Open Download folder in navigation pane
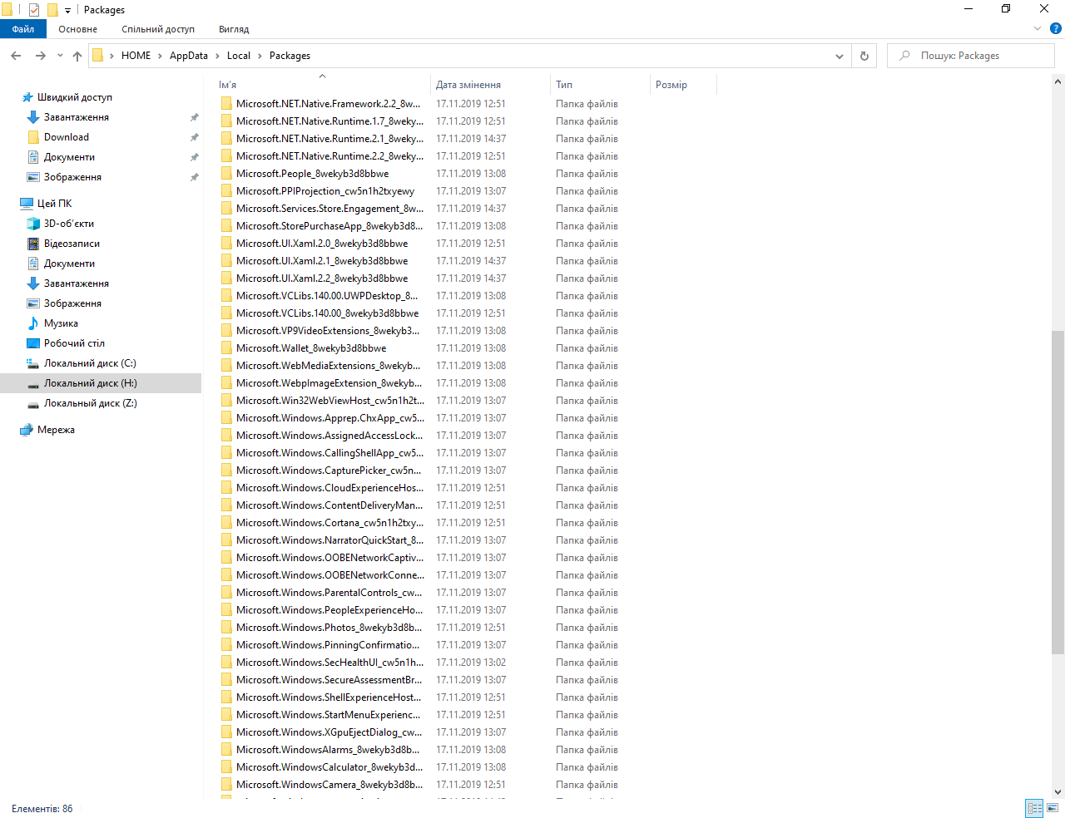Viewport: 1065px width, 818px height. [x=67, y=137]
